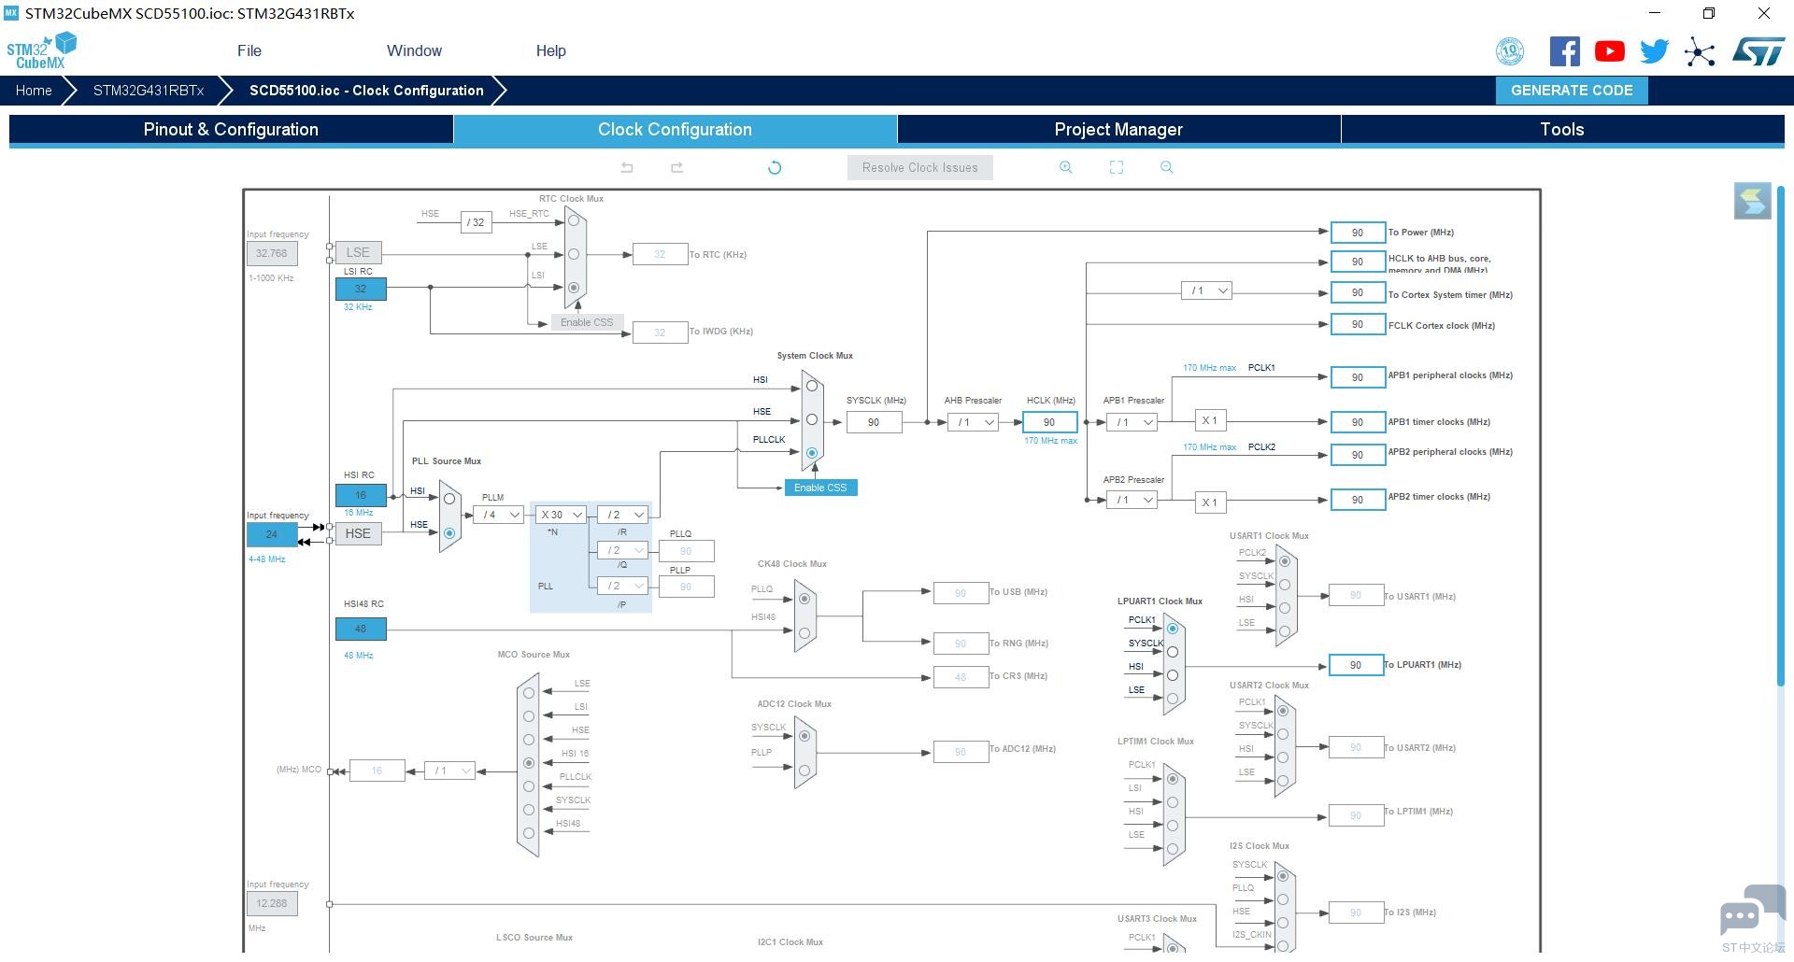Open the PLLM /4 divider dropdown
The height and width of the screenshot is (962, 1794).
coord(498,515)
